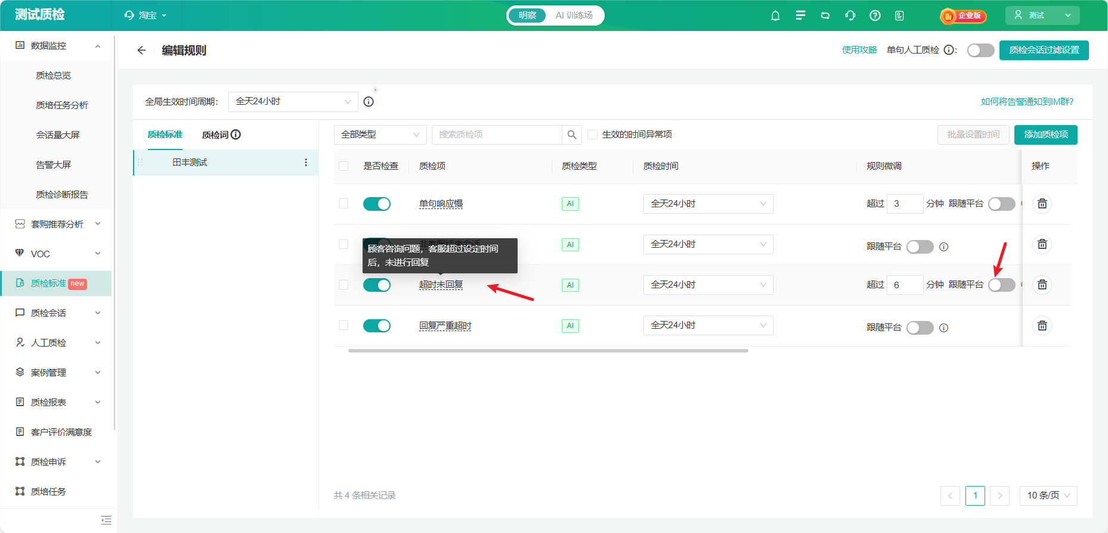
Task: Click the horizontal table scrollbar
Action: pos(548,351)
